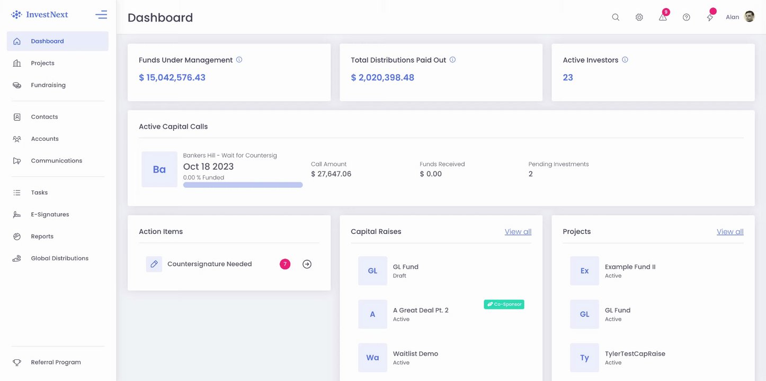Open the Projects sidebar item
766x381 pixels.
[x=42, y=63]
